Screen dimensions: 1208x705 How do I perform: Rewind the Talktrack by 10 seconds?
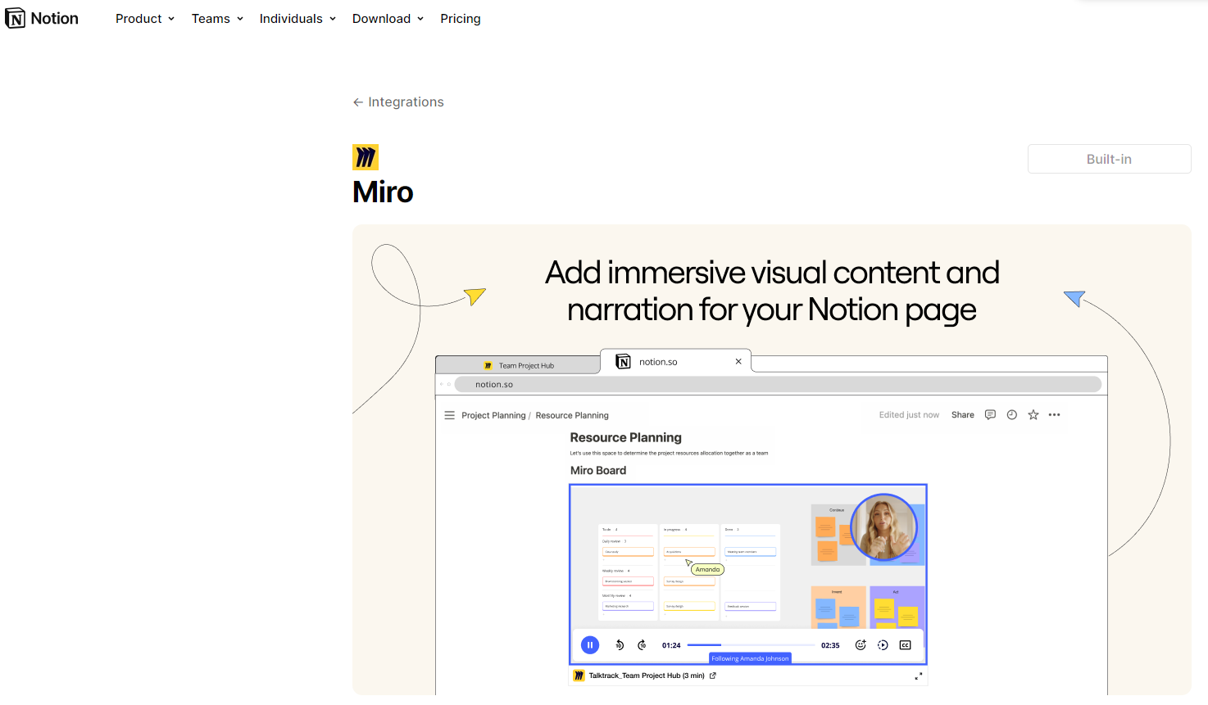click(620, 645)
